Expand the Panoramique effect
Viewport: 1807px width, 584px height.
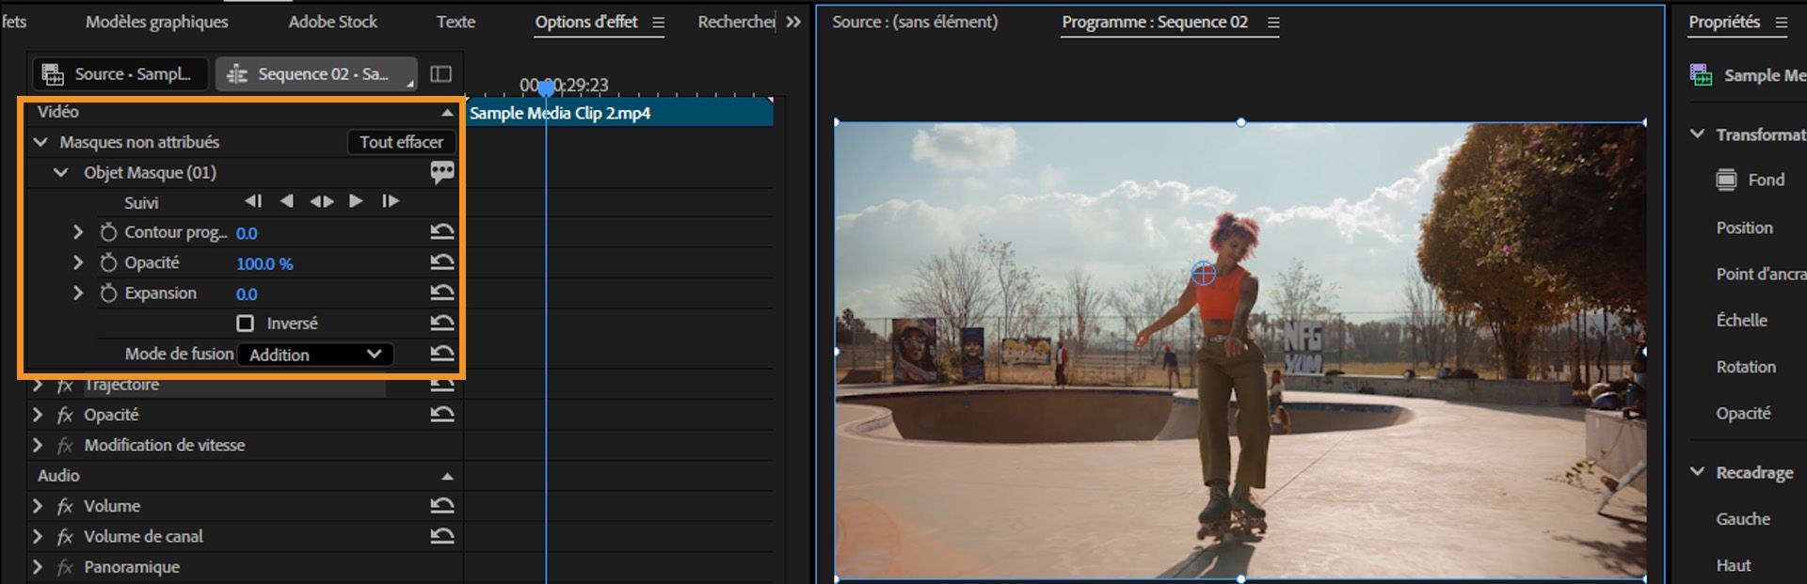tap(38, 567)
